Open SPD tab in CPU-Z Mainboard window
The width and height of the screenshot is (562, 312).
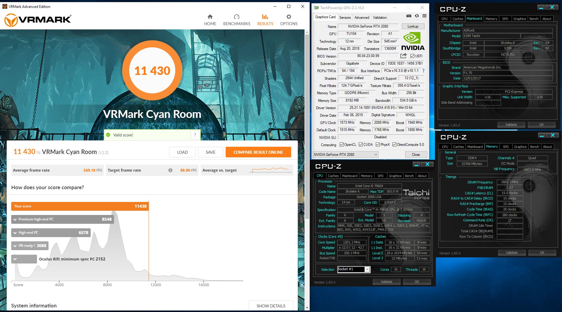(x=505, y=19)
